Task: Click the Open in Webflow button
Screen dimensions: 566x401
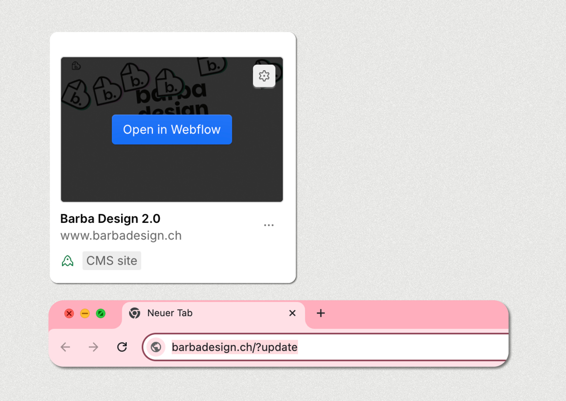Action: [172, 129]
